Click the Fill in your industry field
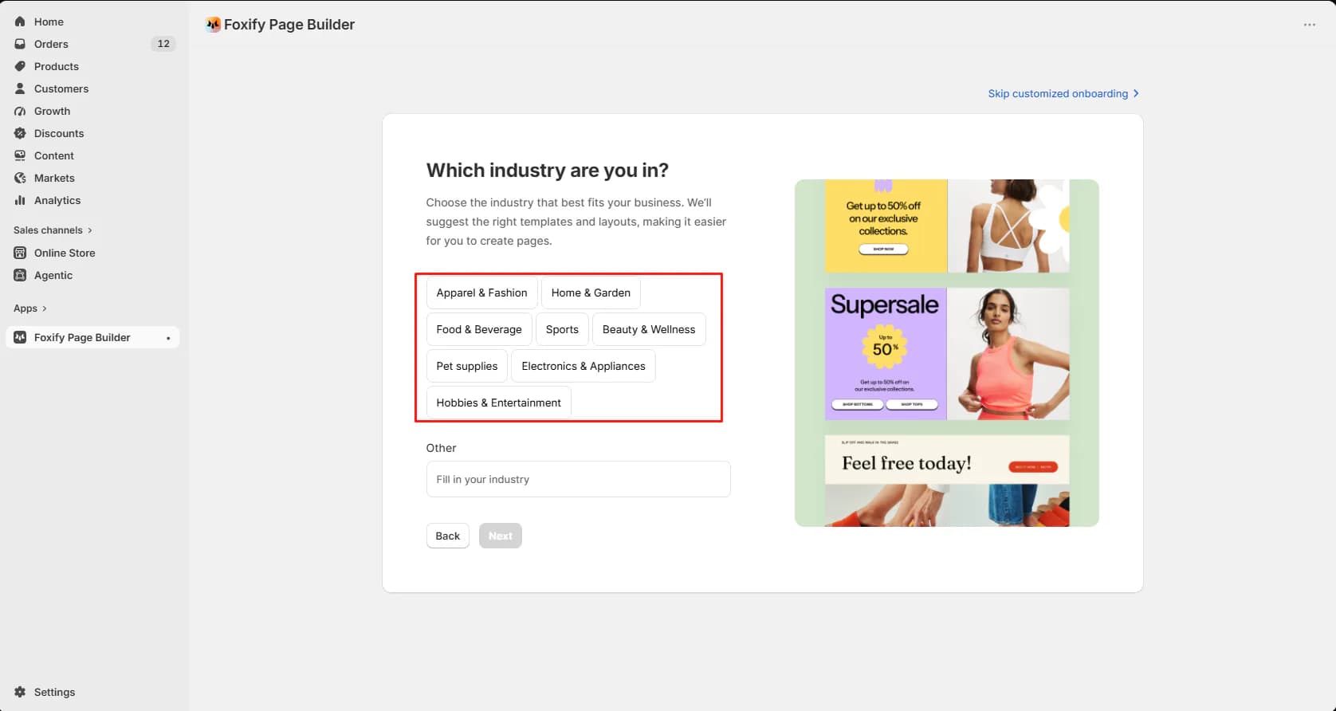This screenshot has width=1336, height=711. pos(578,479)
